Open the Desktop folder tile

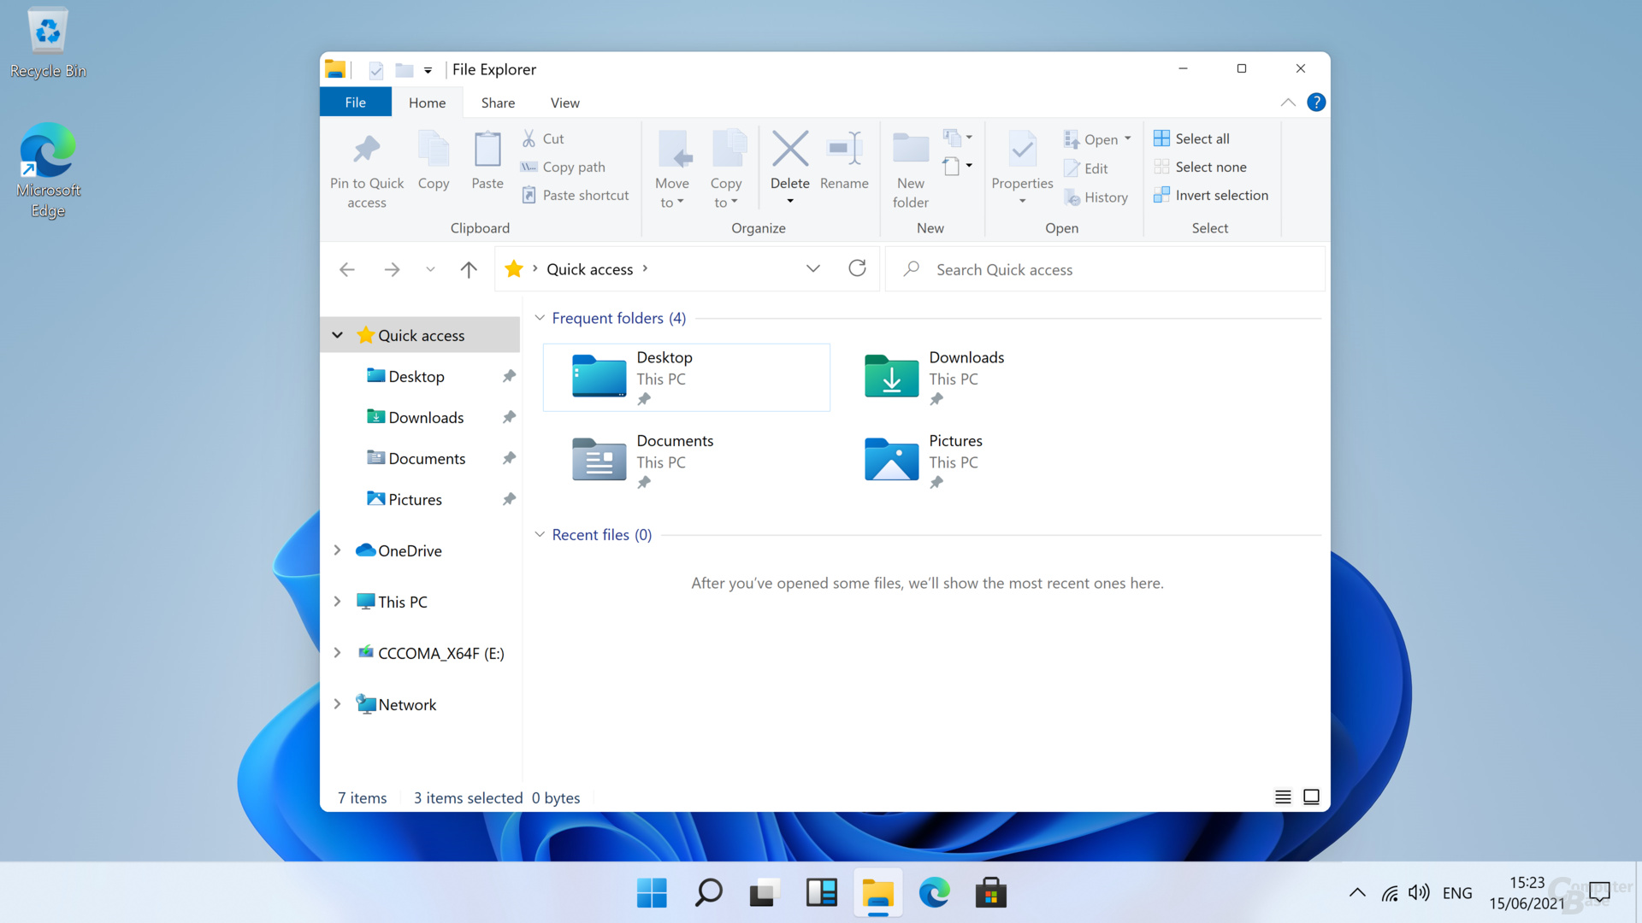(x=686, y=377)
